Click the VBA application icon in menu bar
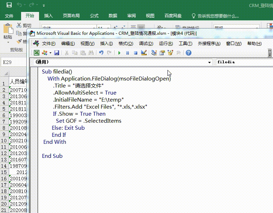273x213 pixels. (x=36, y=44)
